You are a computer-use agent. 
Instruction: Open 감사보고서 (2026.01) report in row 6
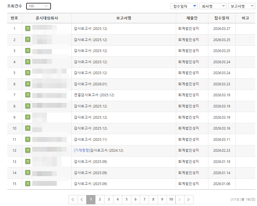[x=90, y=84]
